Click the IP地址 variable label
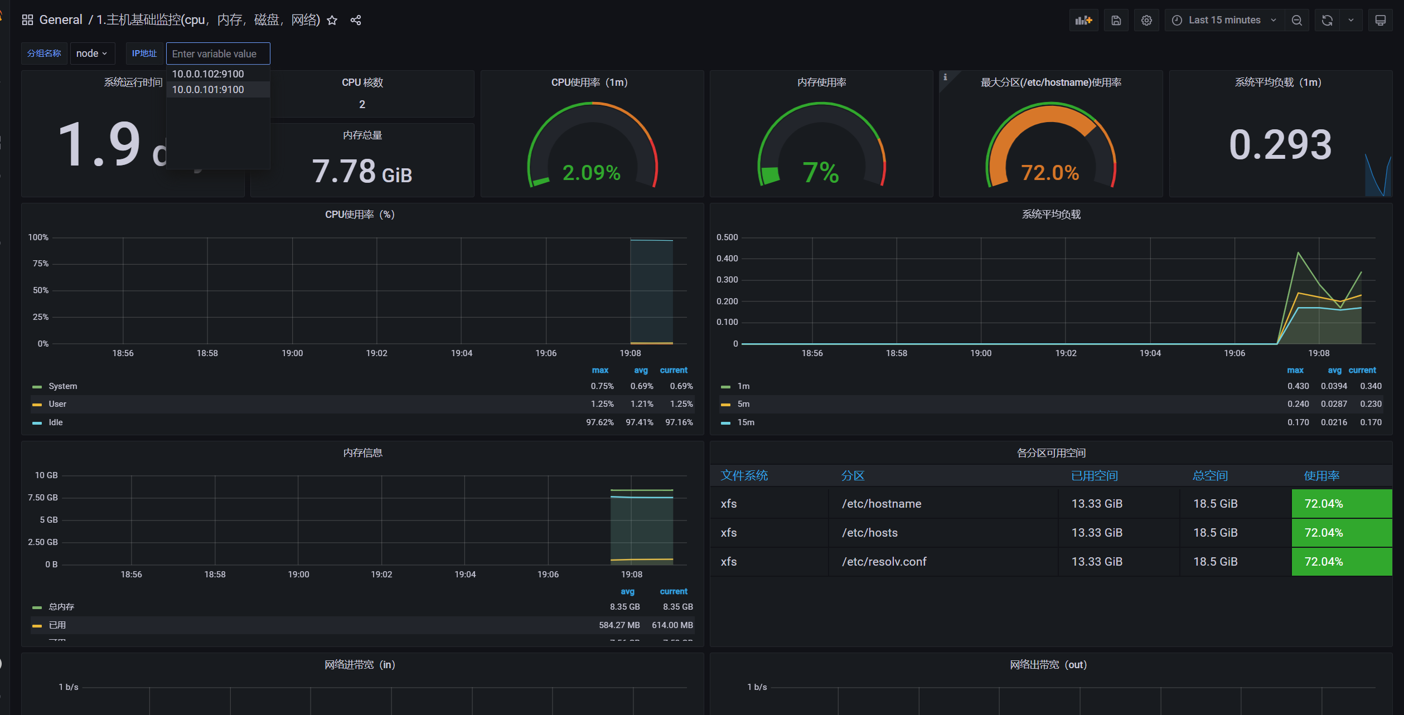 (x=144, y=53)
